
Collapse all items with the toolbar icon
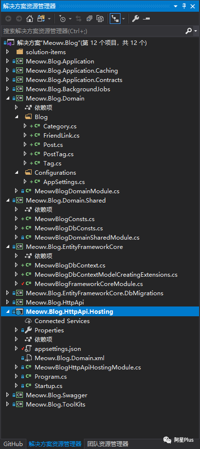89,19
